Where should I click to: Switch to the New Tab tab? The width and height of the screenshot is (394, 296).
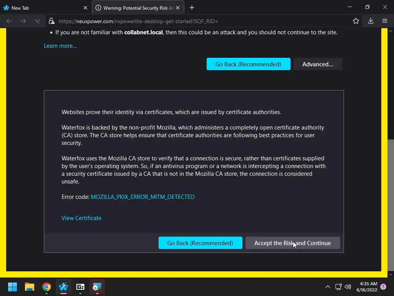[46, 8]
